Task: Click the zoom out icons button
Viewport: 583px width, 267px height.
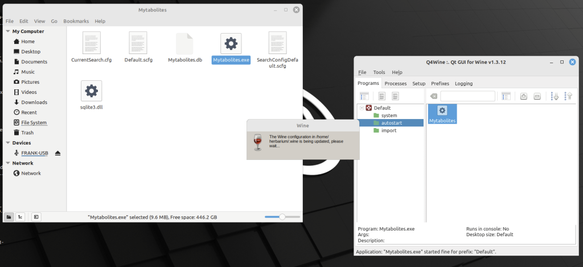Action: [x=537, y=96]
